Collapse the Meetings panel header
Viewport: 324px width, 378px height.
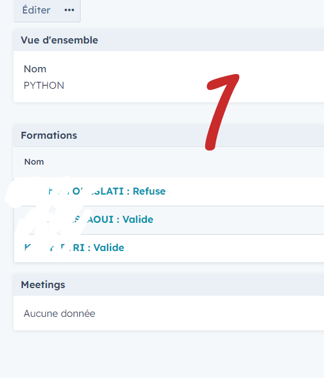pos(169,285)
